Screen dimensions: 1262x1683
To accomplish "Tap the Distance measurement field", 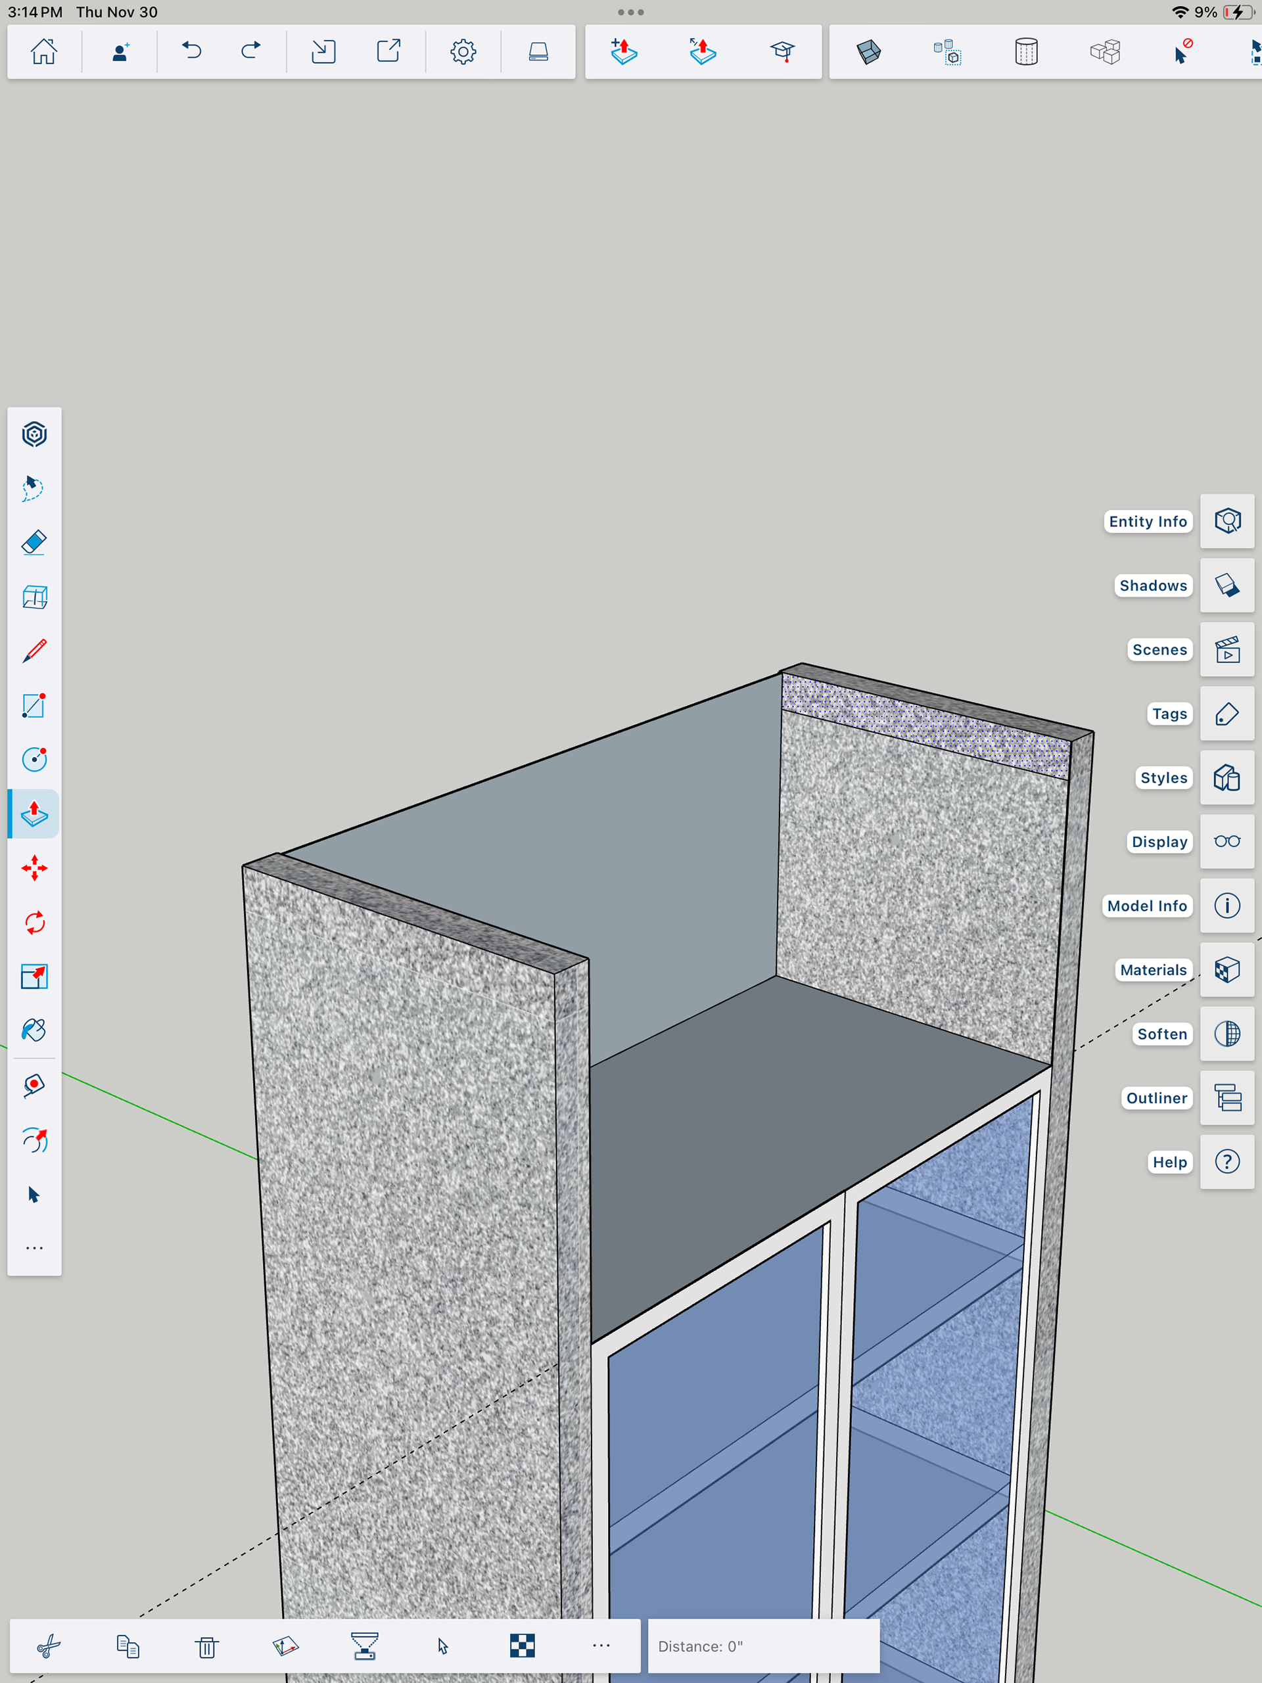I will (x=763, y=1646).
